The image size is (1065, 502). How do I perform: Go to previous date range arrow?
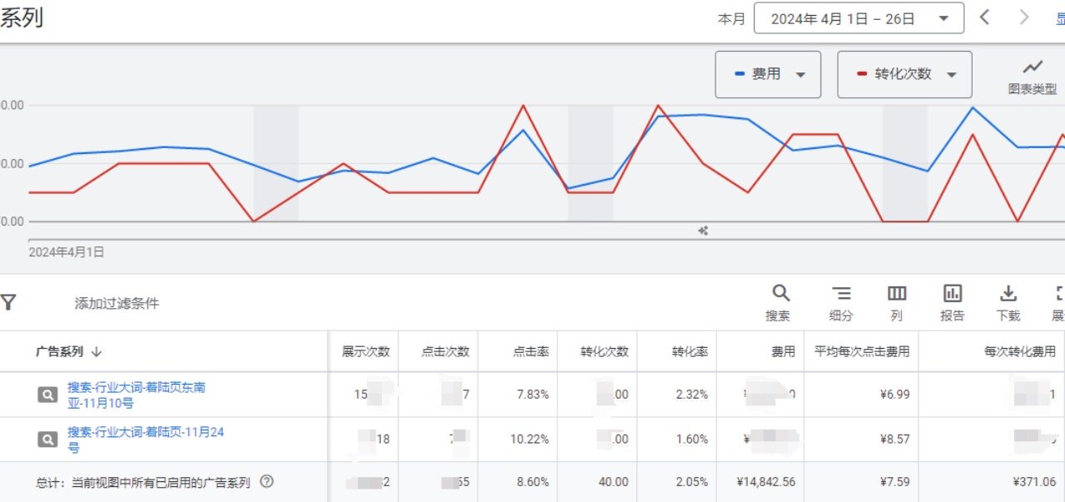pyautogui.click(x=984, y=17)
